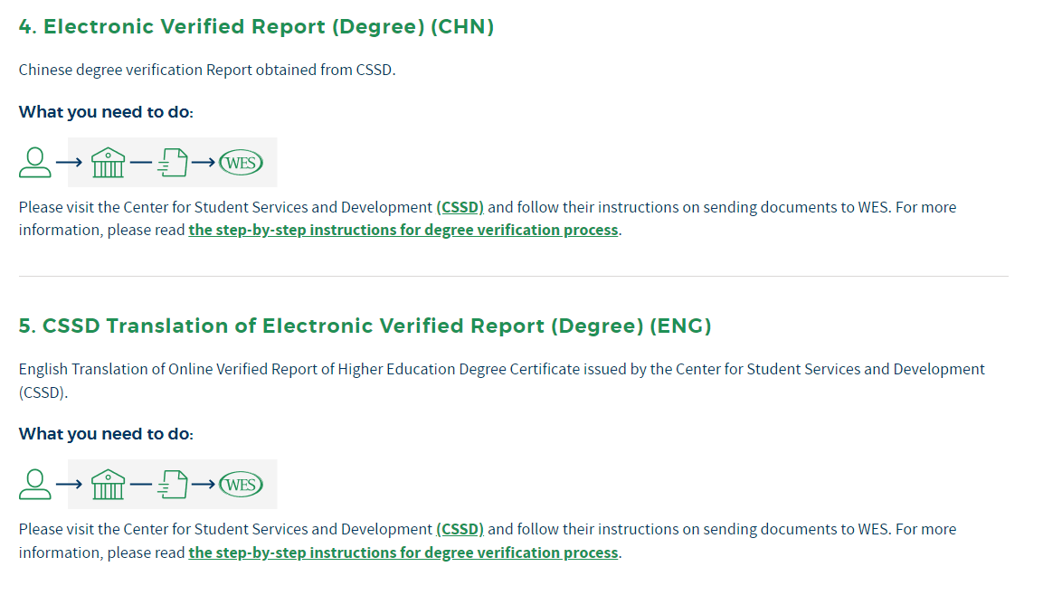Click the document icon in section 5
Image resolution: width=1043 pixels, height=595 pixels.
pyautogui.click(x=172, y=485)
